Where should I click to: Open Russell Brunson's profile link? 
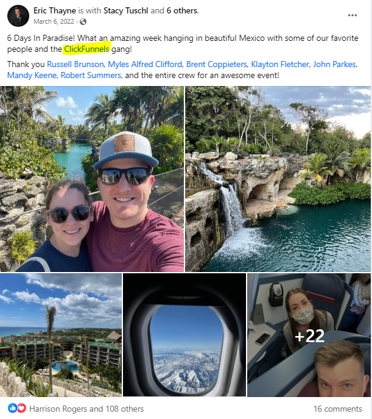pyautogui.click(x=75, y=65)
